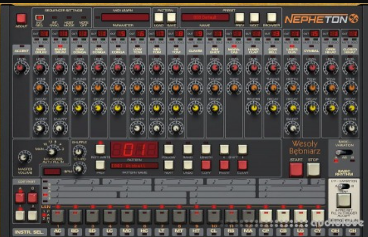Open the Cow Bell OUT selector
Viewport: 368px width, 237px height.
(276, 34)
